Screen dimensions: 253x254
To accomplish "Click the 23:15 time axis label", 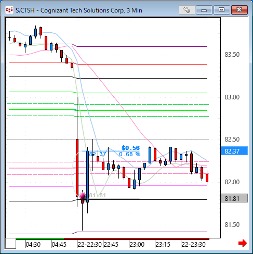I will (163, 245).
